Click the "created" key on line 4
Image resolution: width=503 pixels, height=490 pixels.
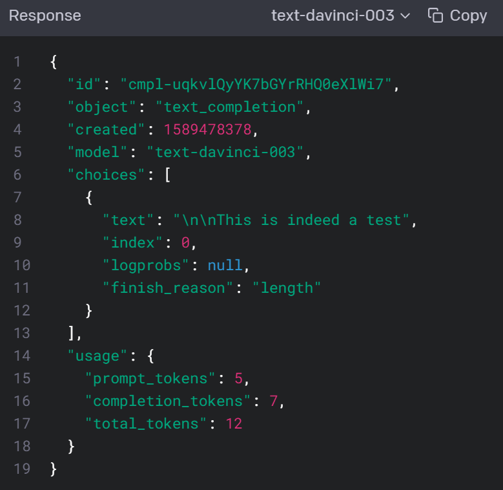tap(106, 130)
